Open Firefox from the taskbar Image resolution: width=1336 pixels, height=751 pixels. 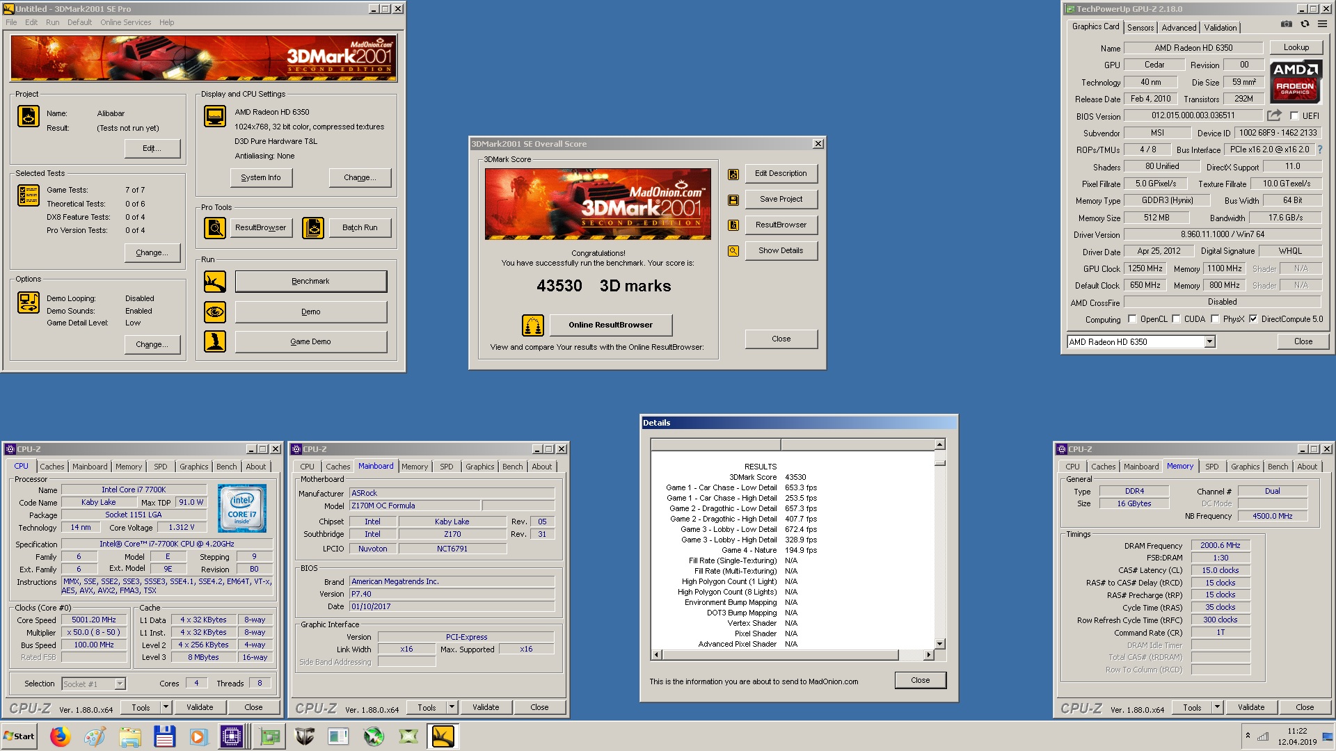click(x=60, y=736)
